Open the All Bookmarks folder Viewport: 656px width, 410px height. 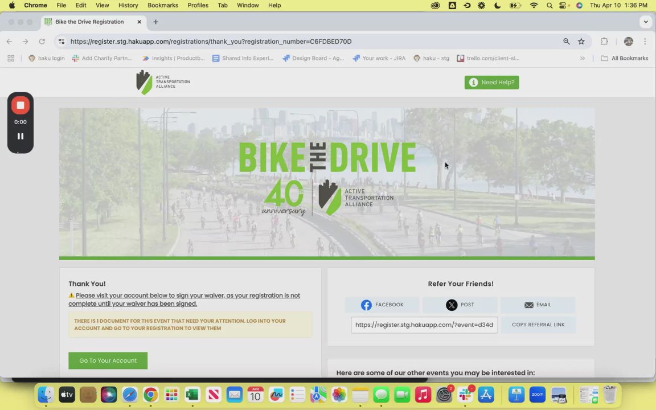click(x=625, y=58)
